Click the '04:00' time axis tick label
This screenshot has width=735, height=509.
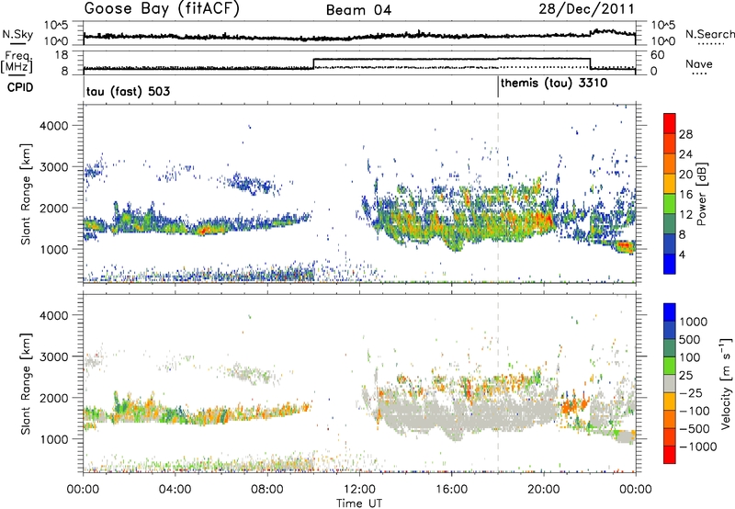175,490
